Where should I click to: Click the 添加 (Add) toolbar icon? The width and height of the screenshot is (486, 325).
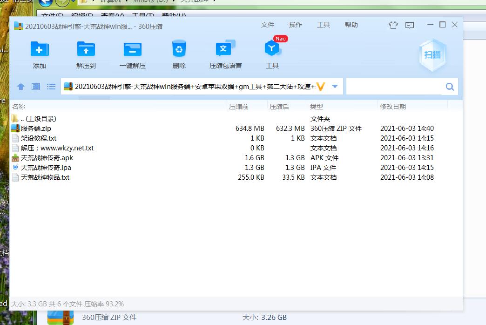[x=40, y=49]
